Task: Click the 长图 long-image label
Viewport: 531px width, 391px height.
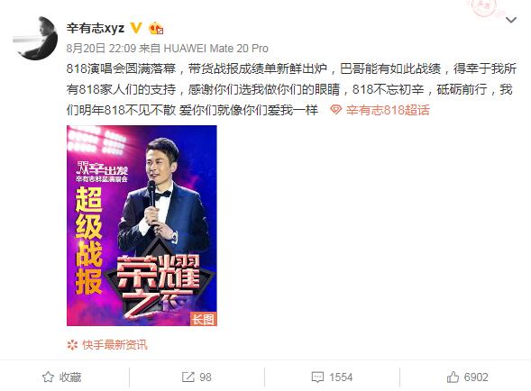Action: click(x=203, y=319)
